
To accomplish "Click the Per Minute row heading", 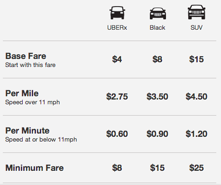I will tap(28, 131).
